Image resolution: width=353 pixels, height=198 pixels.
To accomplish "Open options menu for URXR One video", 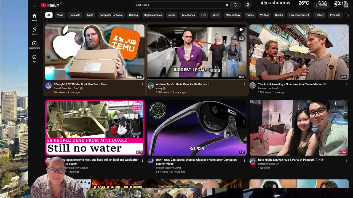I will click(x=245, y=160).
